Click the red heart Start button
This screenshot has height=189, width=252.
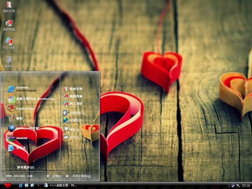[8, 185]
